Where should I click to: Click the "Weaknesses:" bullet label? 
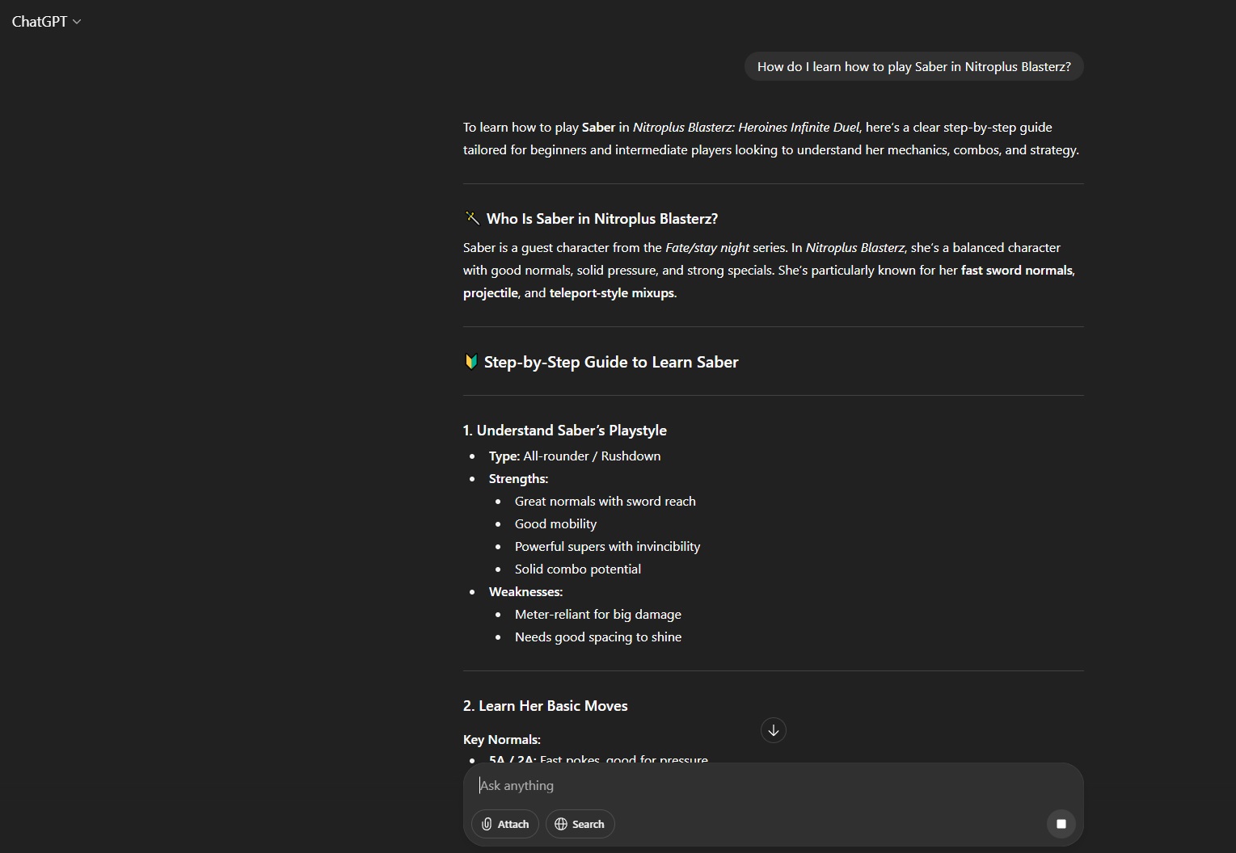[525, 592]
